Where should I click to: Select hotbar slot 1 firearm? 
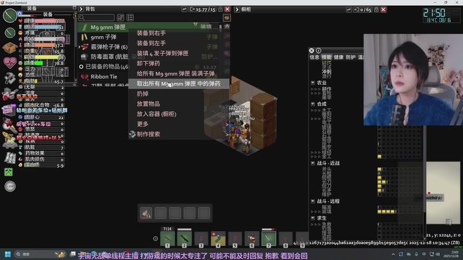pos(167,239)
